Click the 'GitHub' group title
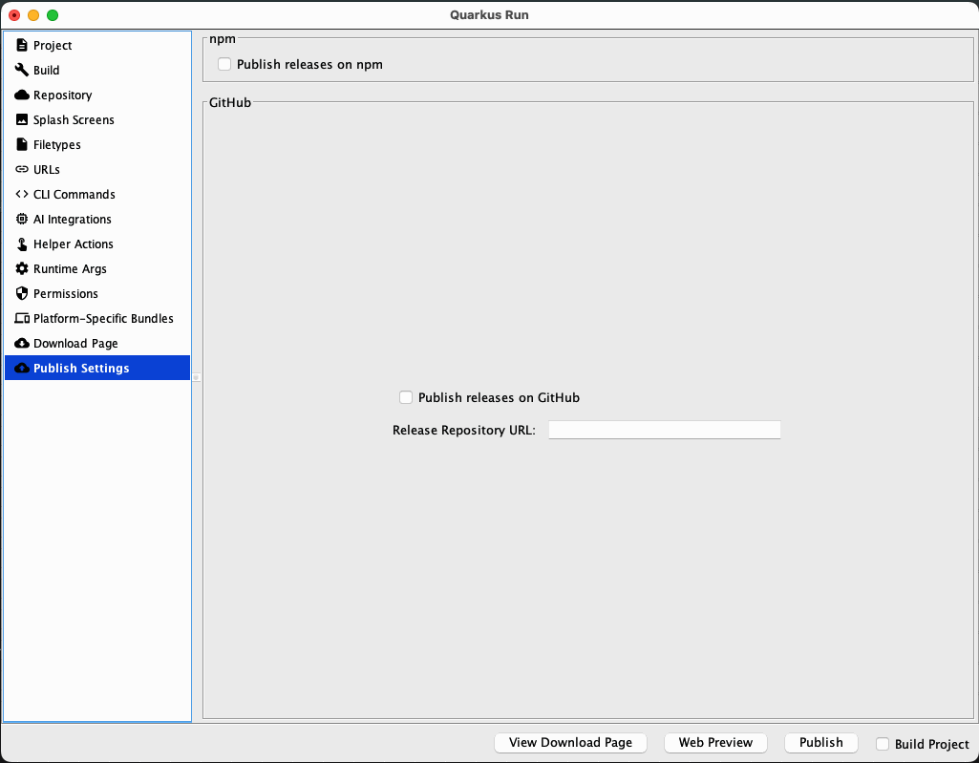 pyautogui.click(x=230, y=102)
